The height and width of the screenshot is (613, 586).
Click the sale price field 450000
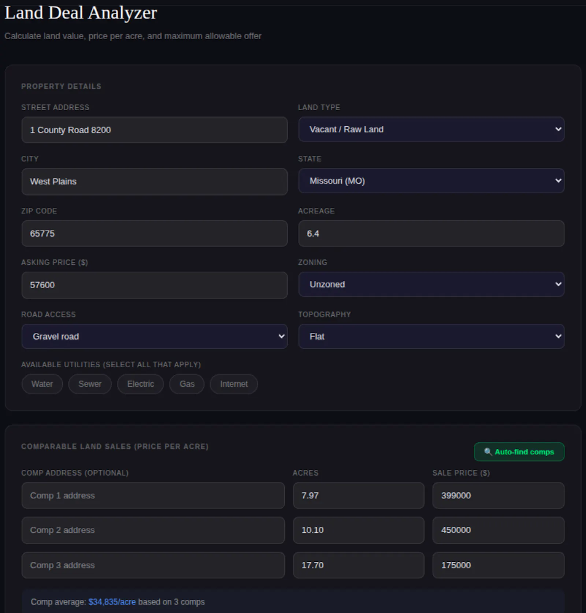click(498, 530)
